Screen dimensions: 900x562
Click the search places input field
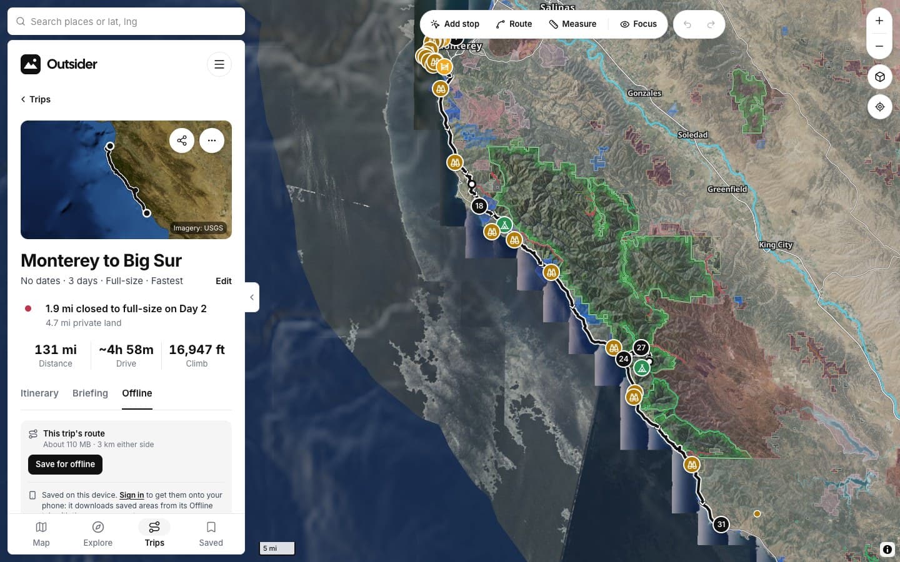pyautogui.click(x=126, y=21)
